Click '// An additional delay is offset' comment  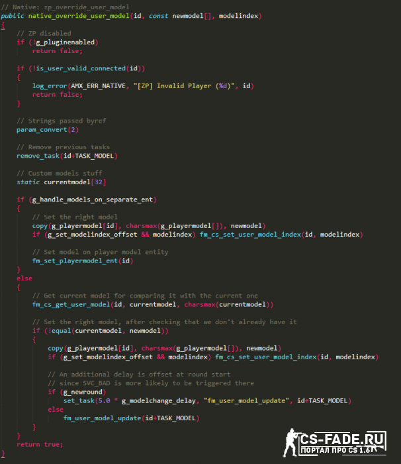click(x=139, y=375)
